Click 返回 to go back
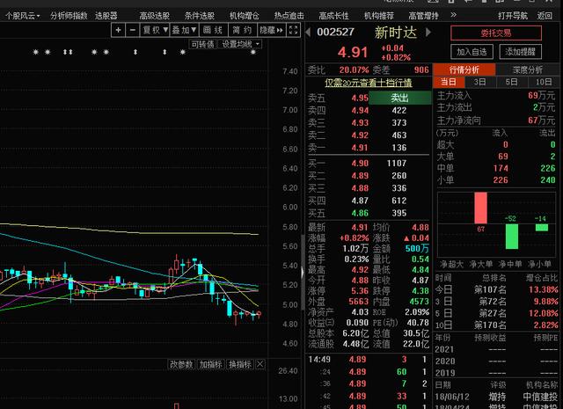The height and width of the screenshot is (409, 563). click(x=545, y=16)
